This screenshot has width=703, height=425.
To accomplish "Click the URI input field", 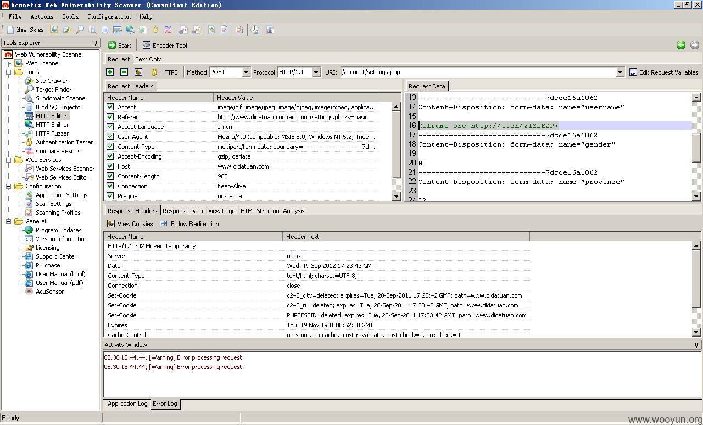I will (478, 72).
